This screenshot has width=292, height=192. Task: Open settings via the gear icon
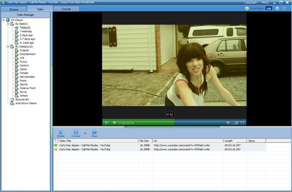277,9
